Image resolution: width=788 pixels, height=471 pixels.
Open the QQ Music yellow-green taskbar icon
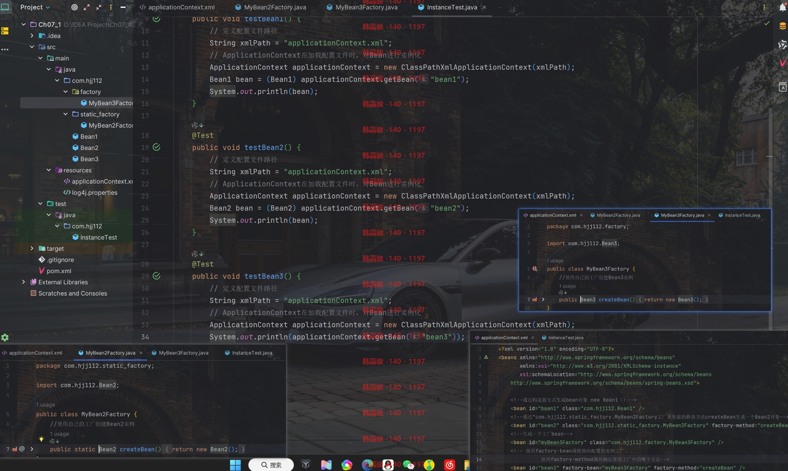[429, 465]
